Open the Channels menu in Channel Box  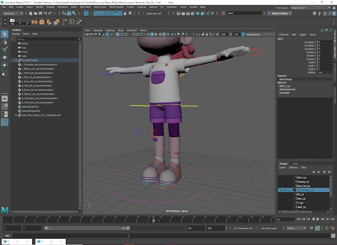click(284, 35)
